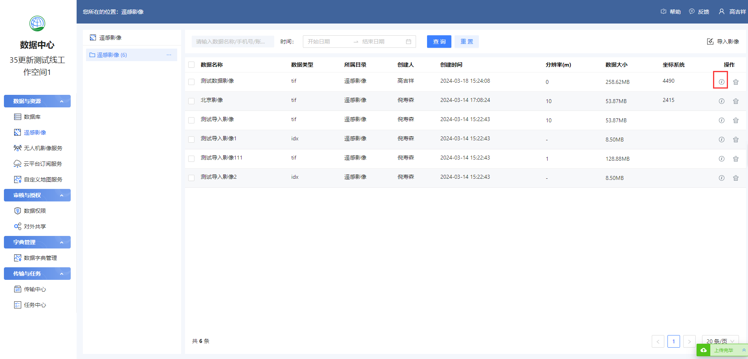The image size is (748, 359).
Task: Toggle the select-all header checkbox
Action: pos(191,65)
